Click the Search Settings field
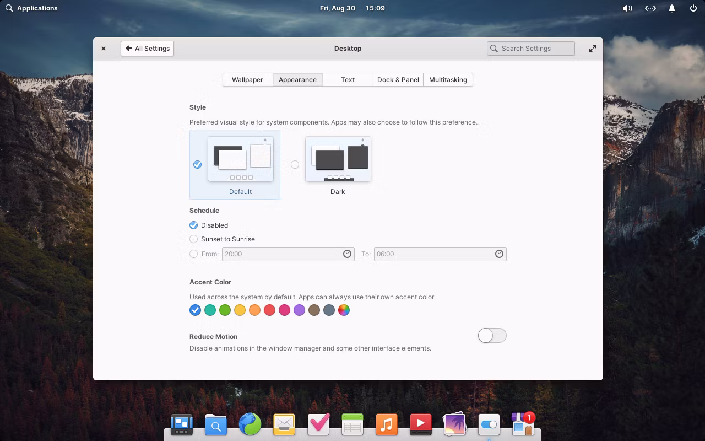Image resolution: width=705 pixels, height=441 pixels. [531, 49]
